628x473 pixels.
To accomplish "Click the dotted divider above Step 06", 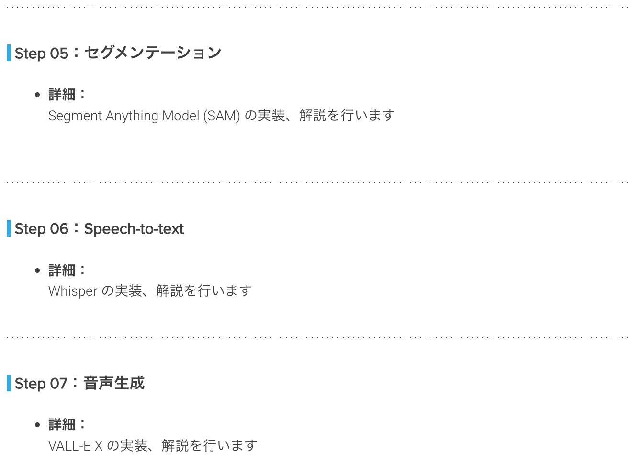I will click(314, 182).
